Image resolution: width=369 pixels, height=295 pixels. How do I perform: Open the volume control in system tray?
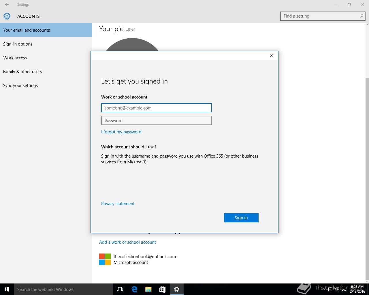pos(337,289)
